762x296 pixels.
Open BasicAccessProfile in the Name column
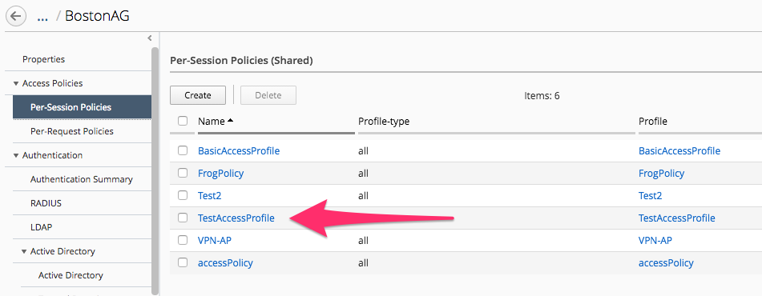point(239,151)
